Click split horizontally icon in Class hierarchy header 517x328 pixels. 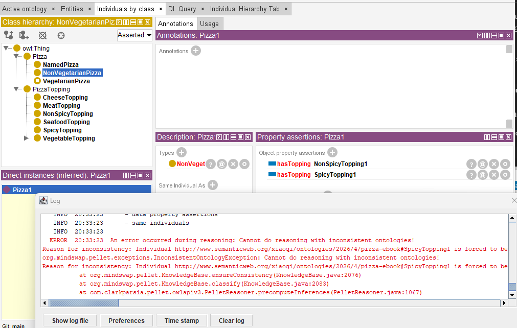pos(133,22)
